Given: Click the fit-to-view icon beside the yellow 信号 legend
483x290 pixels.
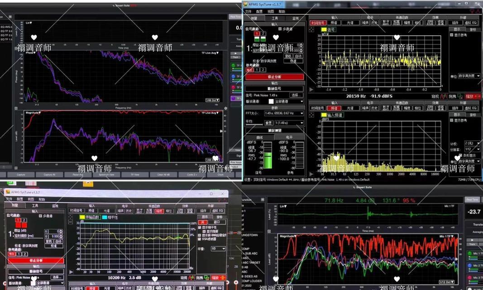Looking at the screenshot, I should (x=312, y=29).
